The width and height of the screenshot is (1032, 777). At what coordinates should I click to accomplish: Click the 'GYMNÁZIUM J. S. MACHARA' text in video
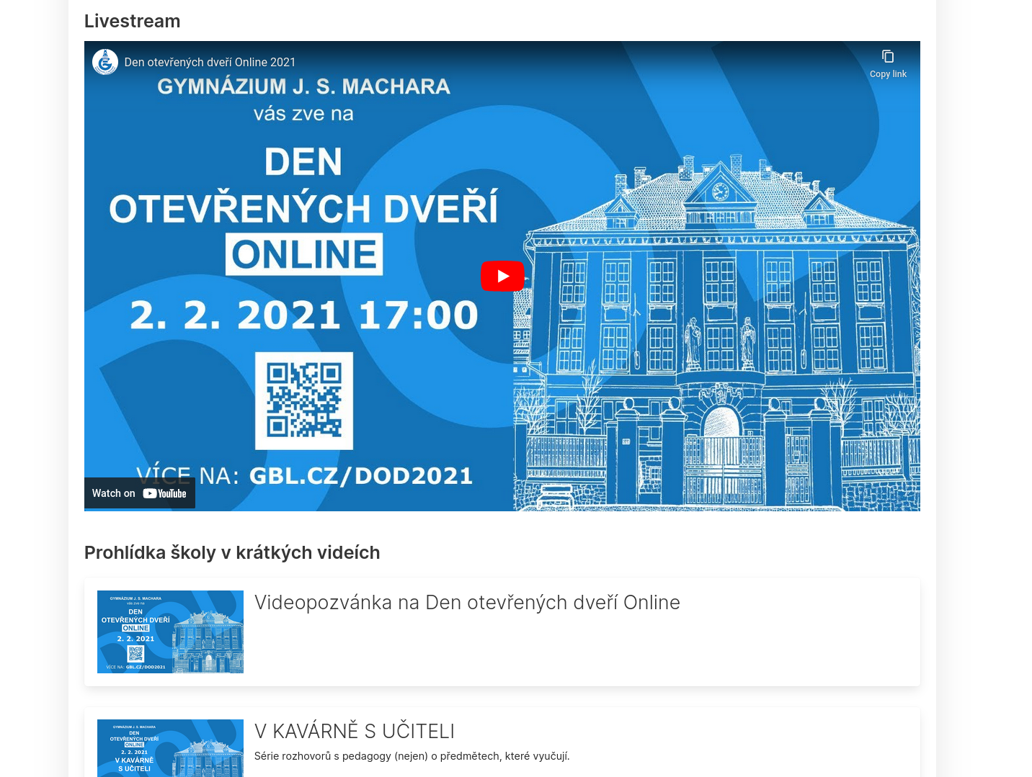(304, 86)
